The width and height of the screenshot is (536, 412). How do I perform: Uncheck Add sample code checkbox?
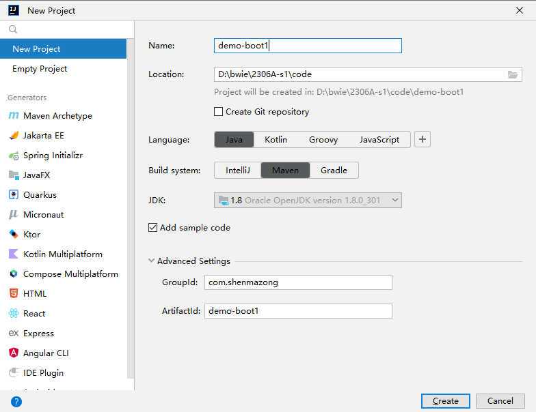[x=153, y=228]
